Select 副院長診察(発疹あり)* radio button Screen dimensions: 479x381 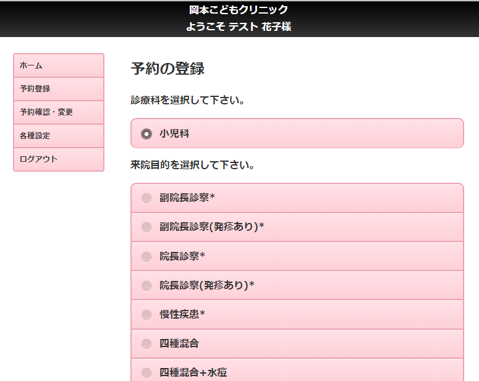click(146, 227)
